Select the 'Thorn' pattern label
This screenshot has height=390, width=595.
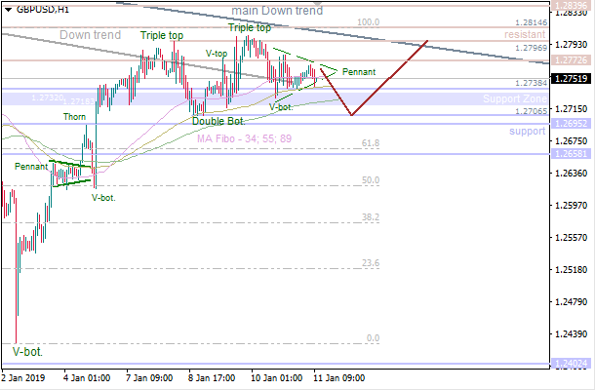coord(75,117)
